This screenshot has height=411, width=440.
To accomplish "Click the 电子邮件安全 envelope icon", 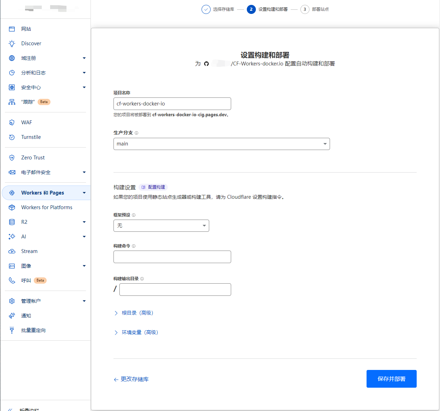I will 12,172.
